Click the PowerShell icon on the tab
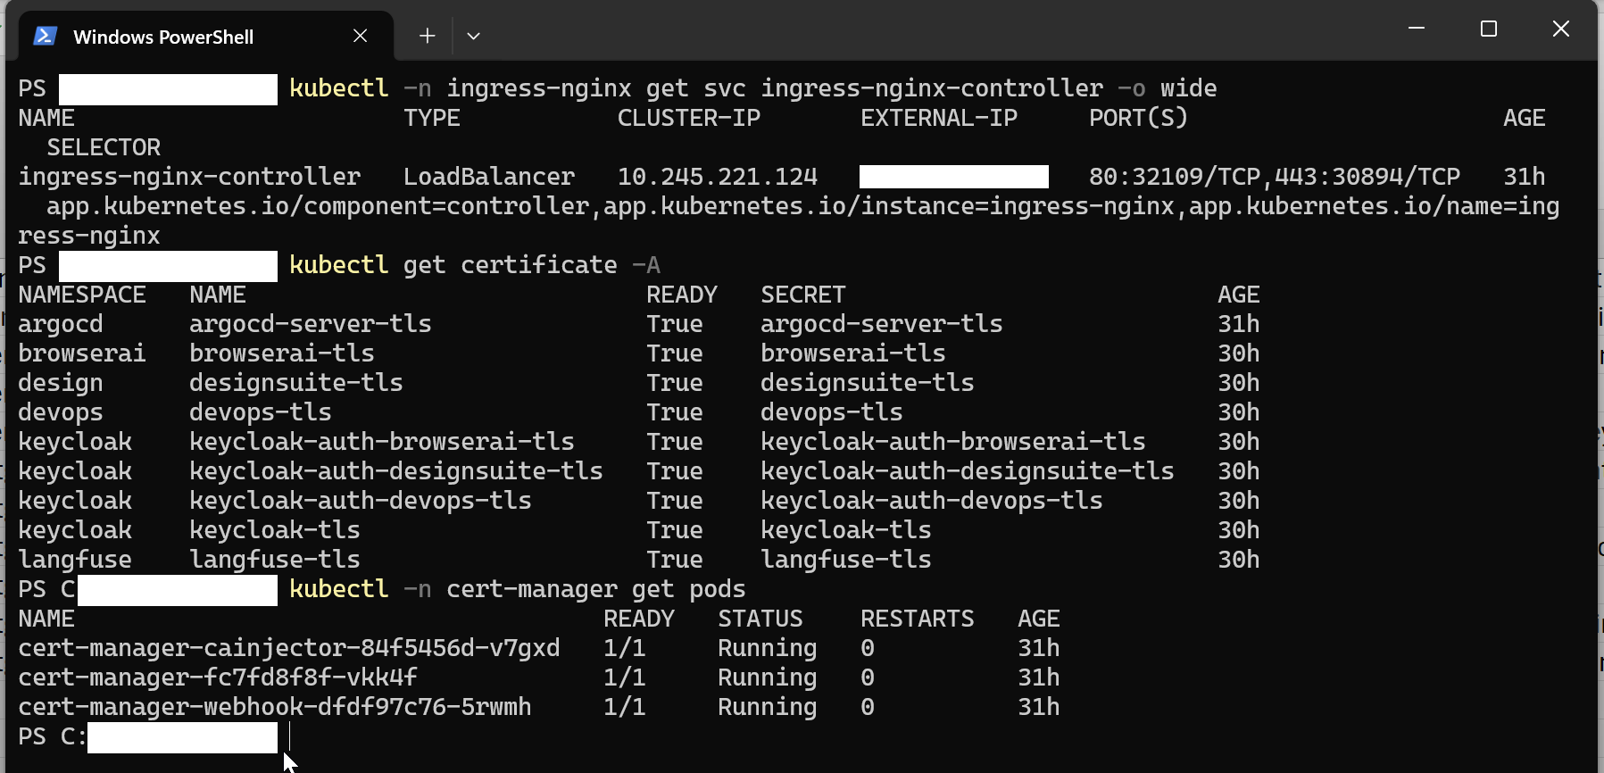 45,37
